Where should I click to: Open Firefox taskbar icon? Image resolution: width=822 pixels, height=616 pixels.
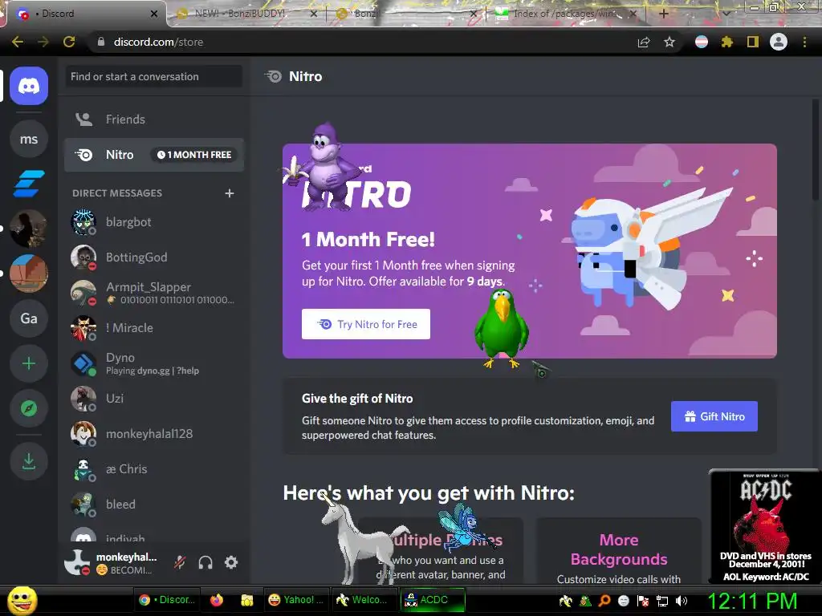pos(217,600)
